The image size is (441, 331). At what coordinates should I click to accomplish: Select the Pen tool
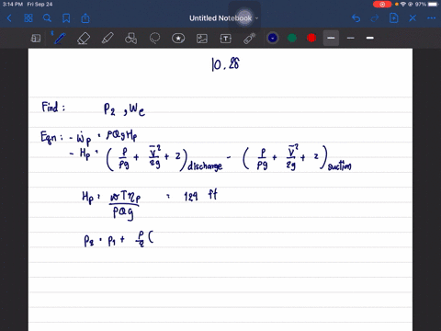tap(60, 39)
